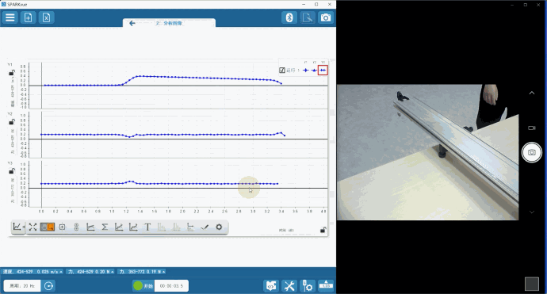Toggle the time axis lock at graph corner
Viewport: 547px width, 294px height.
323,230
